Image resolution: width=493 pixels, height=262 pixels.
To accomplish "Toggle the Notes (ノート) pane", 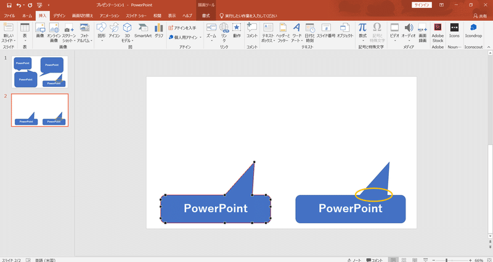I will (354, 260).
